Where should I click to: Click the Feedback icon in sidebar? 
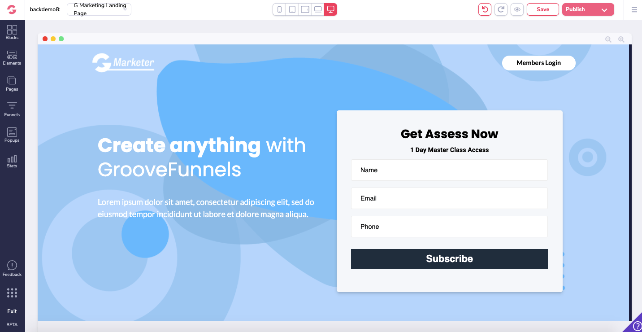click(x=12, y=268)
